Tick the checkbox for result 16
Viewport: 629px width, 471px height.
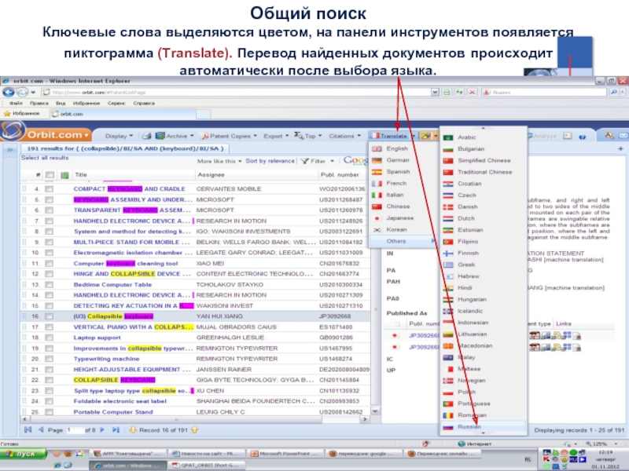tap(50, 316)
